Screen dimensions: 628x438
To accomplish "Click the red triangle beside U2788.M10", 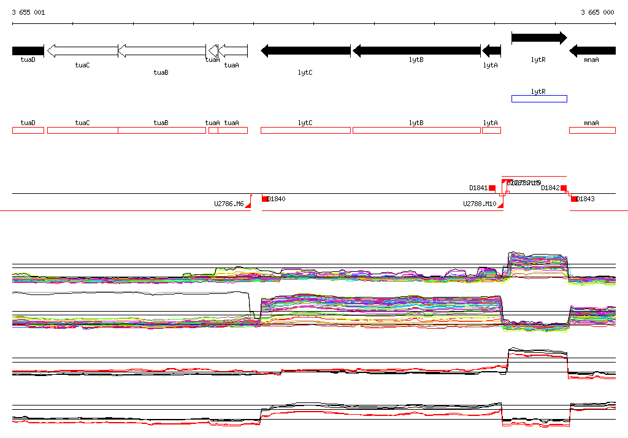I will 500,205.
